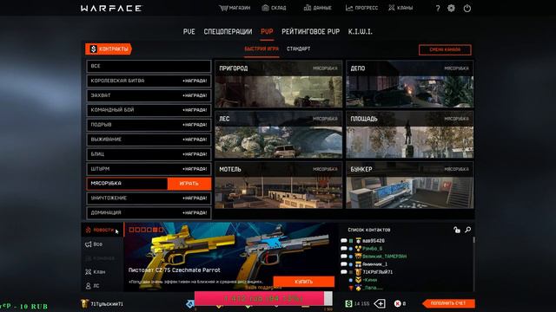Open the Рейтинговое PVP tab

click(311, 32)
